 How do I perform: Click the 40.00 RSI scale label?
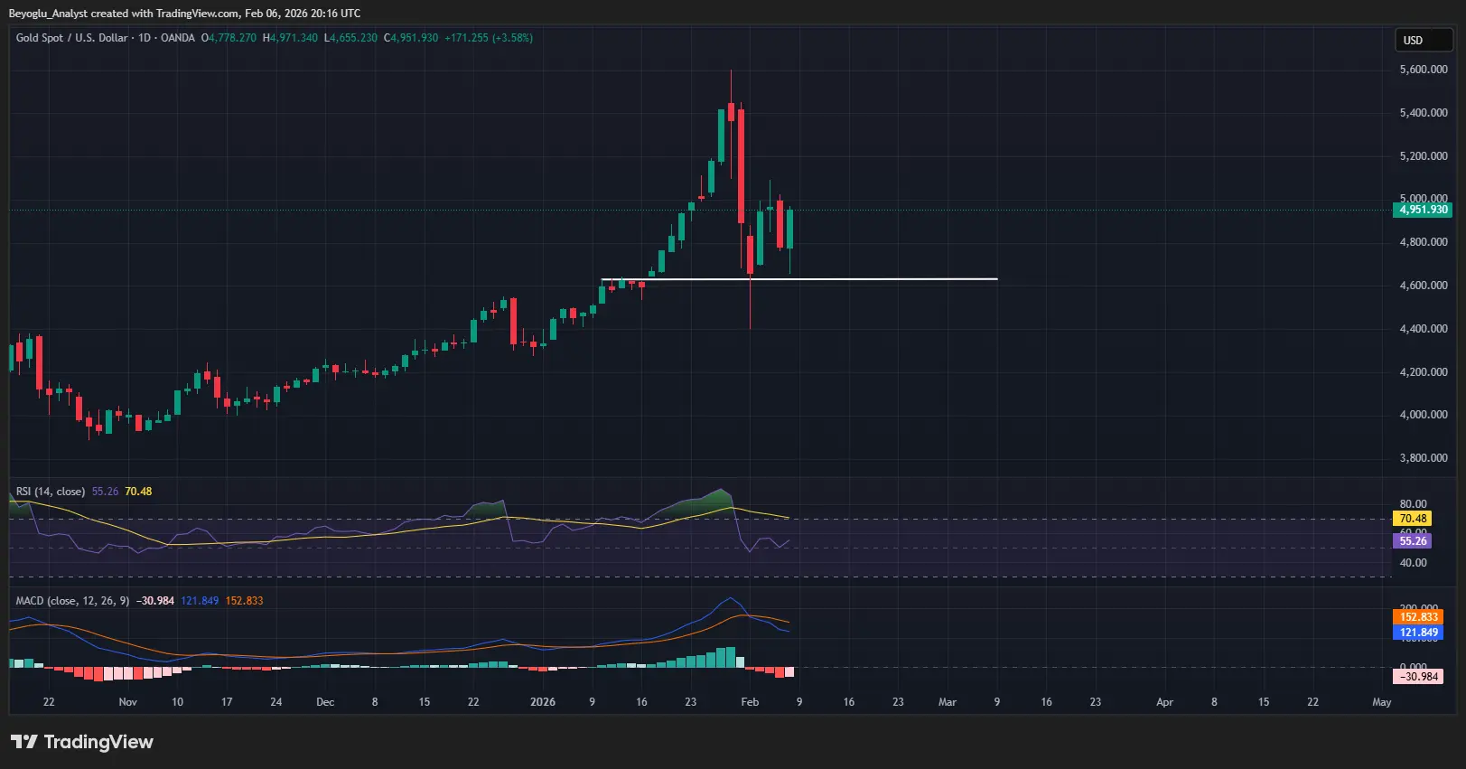click(x=1414, y=563)
